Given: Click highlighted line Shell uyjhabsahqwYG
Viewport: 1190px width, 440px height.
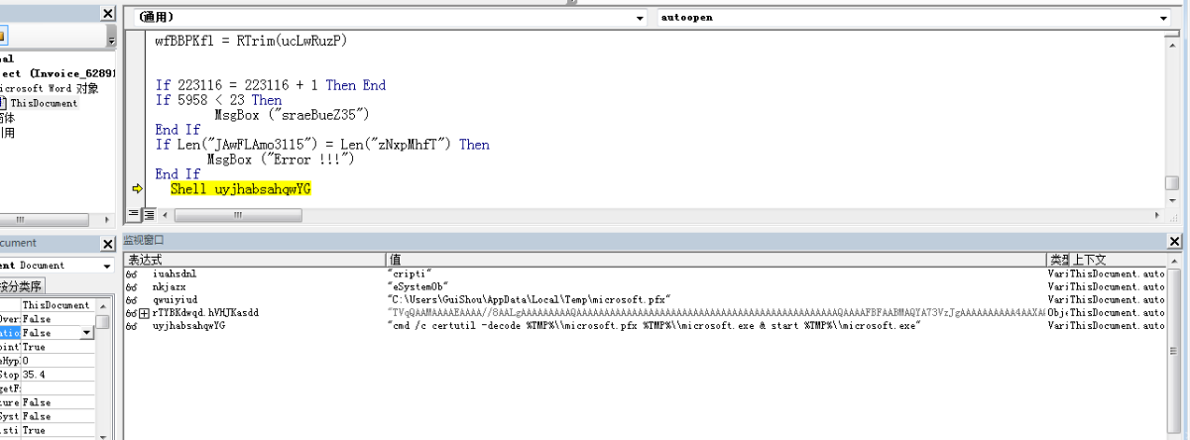Looking at the screenshot, I should click(x=241, y=189).
